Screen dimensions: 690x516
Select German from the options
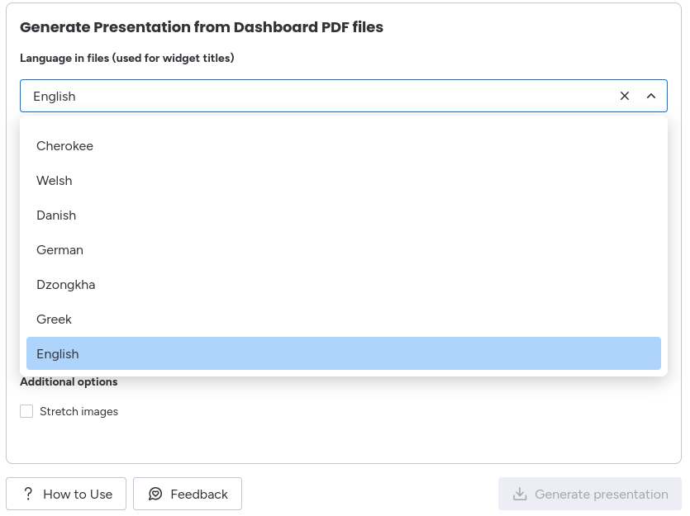click(x=59, y=250)
